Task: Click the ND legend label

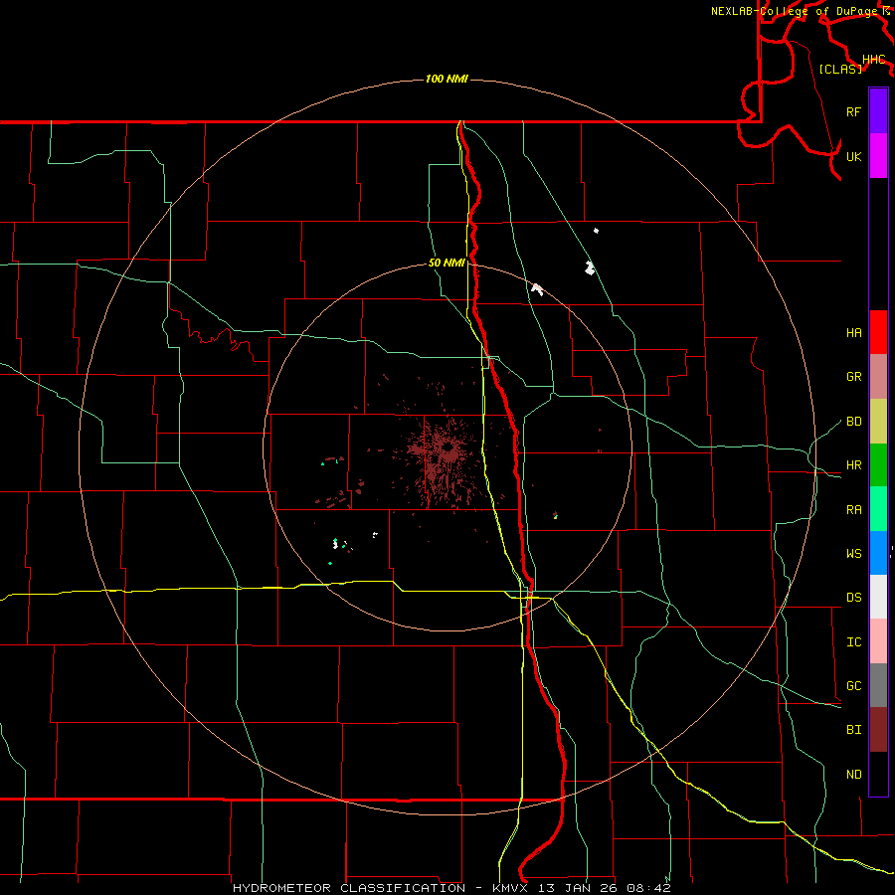Action: [x=853, y=775]
